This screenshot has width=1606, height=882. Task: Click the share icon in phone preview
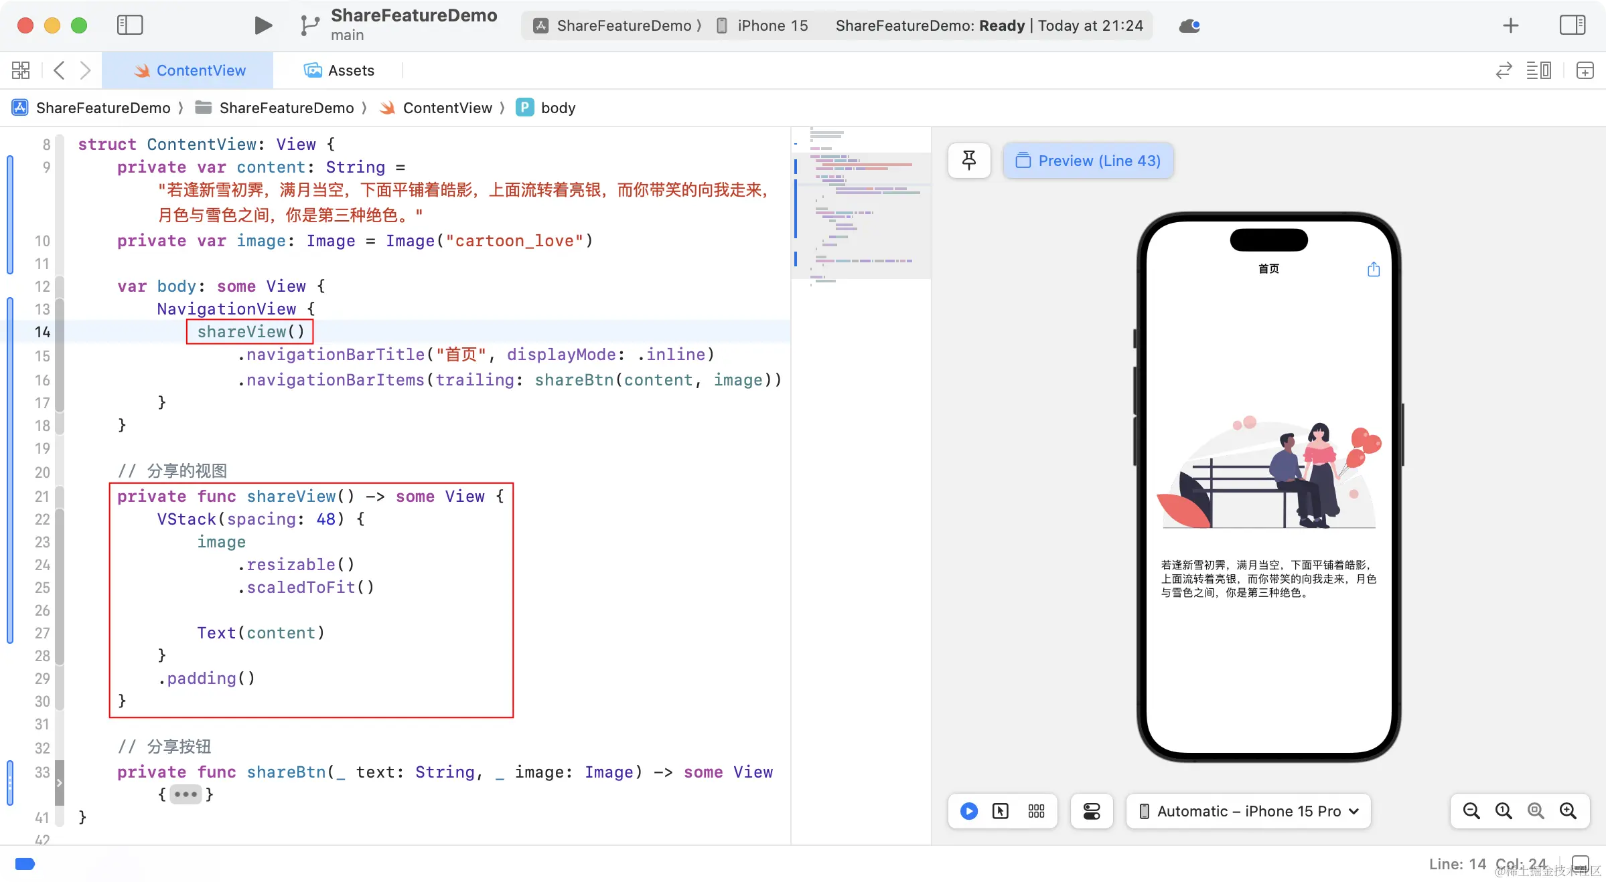1374,269
